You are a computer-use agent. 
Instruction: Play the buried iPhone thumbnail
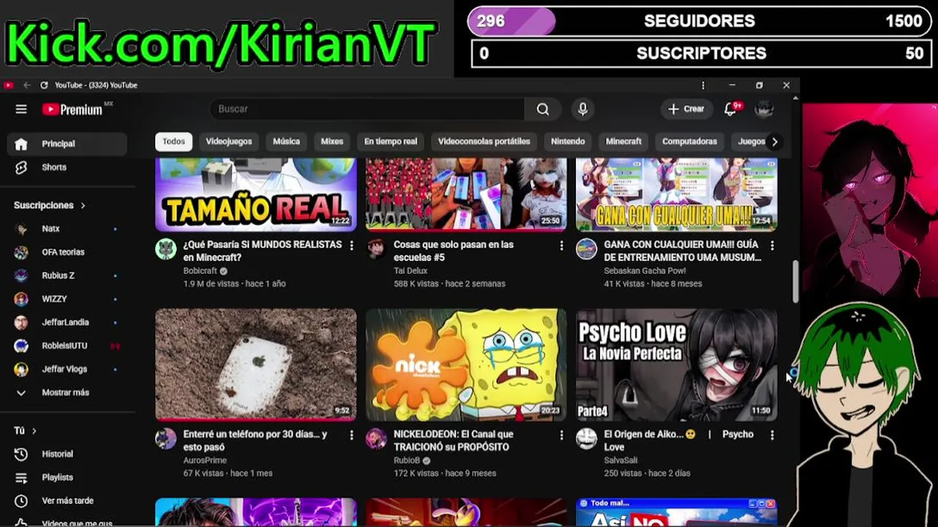(x=256, y=365)
